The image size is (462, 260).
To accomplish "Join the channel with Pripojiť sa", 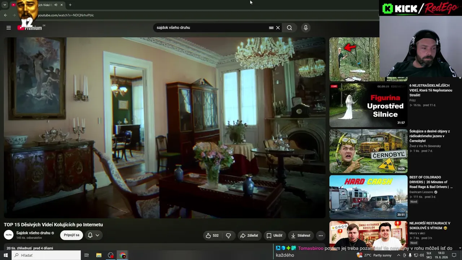I will [x=71, y=235].
